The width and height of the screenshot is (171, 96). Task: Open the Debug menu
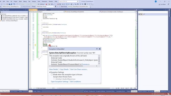[25, 2]
